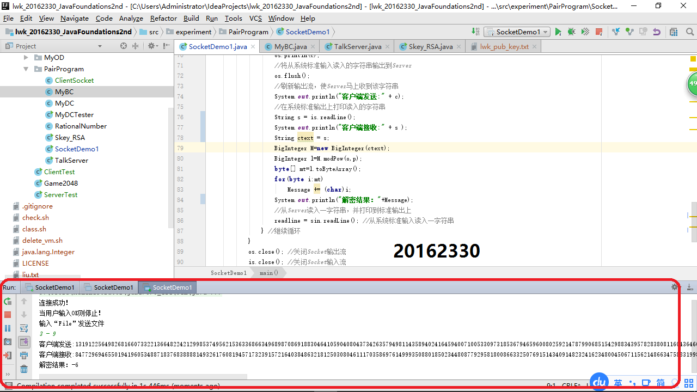Open the VCS menu

pyautogui.click(x=255, y=18)
